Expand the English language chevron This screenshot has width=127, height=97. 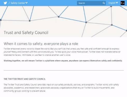tap(117, 3)
